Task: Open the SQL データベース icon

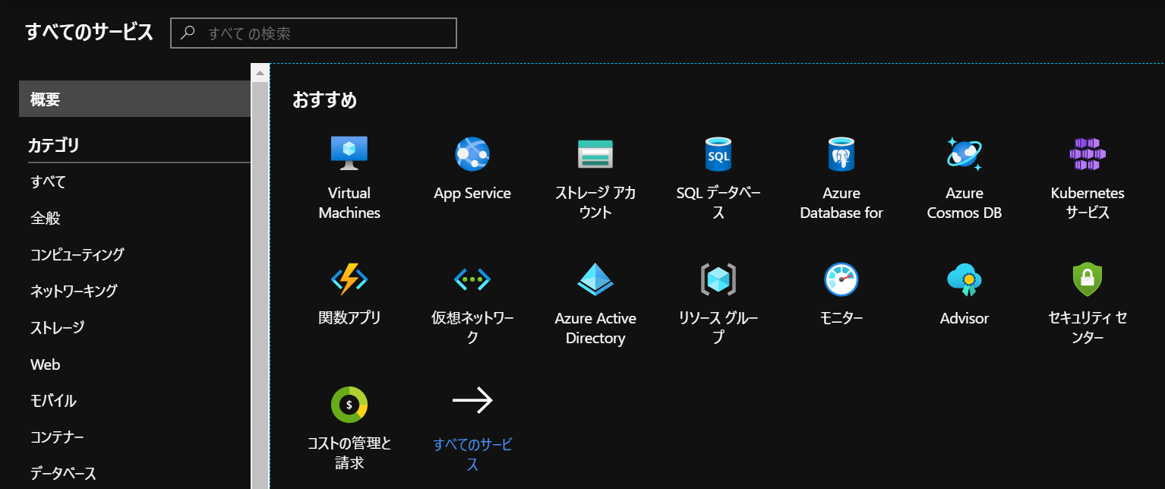Action: [718, 153]
